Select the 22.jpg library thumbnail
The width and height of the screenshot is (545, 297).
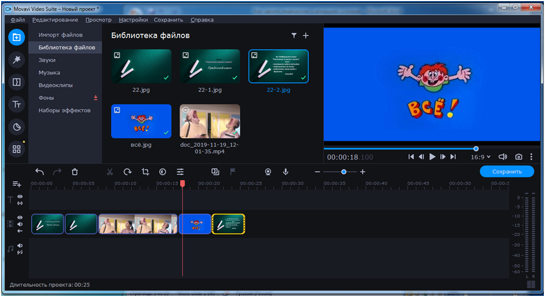(x=141, y=66)
